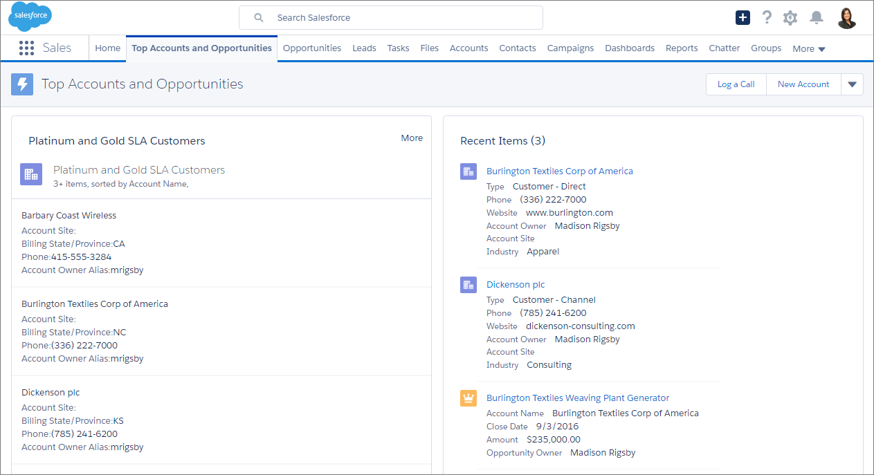
Task: Open the Help question mark icon
Action: tap(767, 17)
